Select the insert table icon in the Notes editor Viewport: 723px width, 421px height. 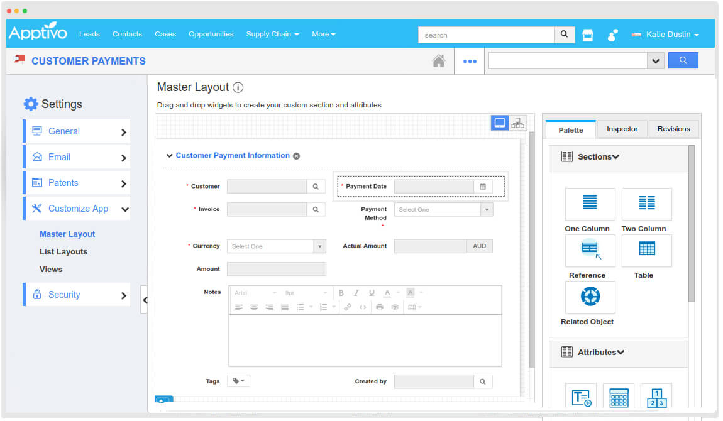click(411, 307)
